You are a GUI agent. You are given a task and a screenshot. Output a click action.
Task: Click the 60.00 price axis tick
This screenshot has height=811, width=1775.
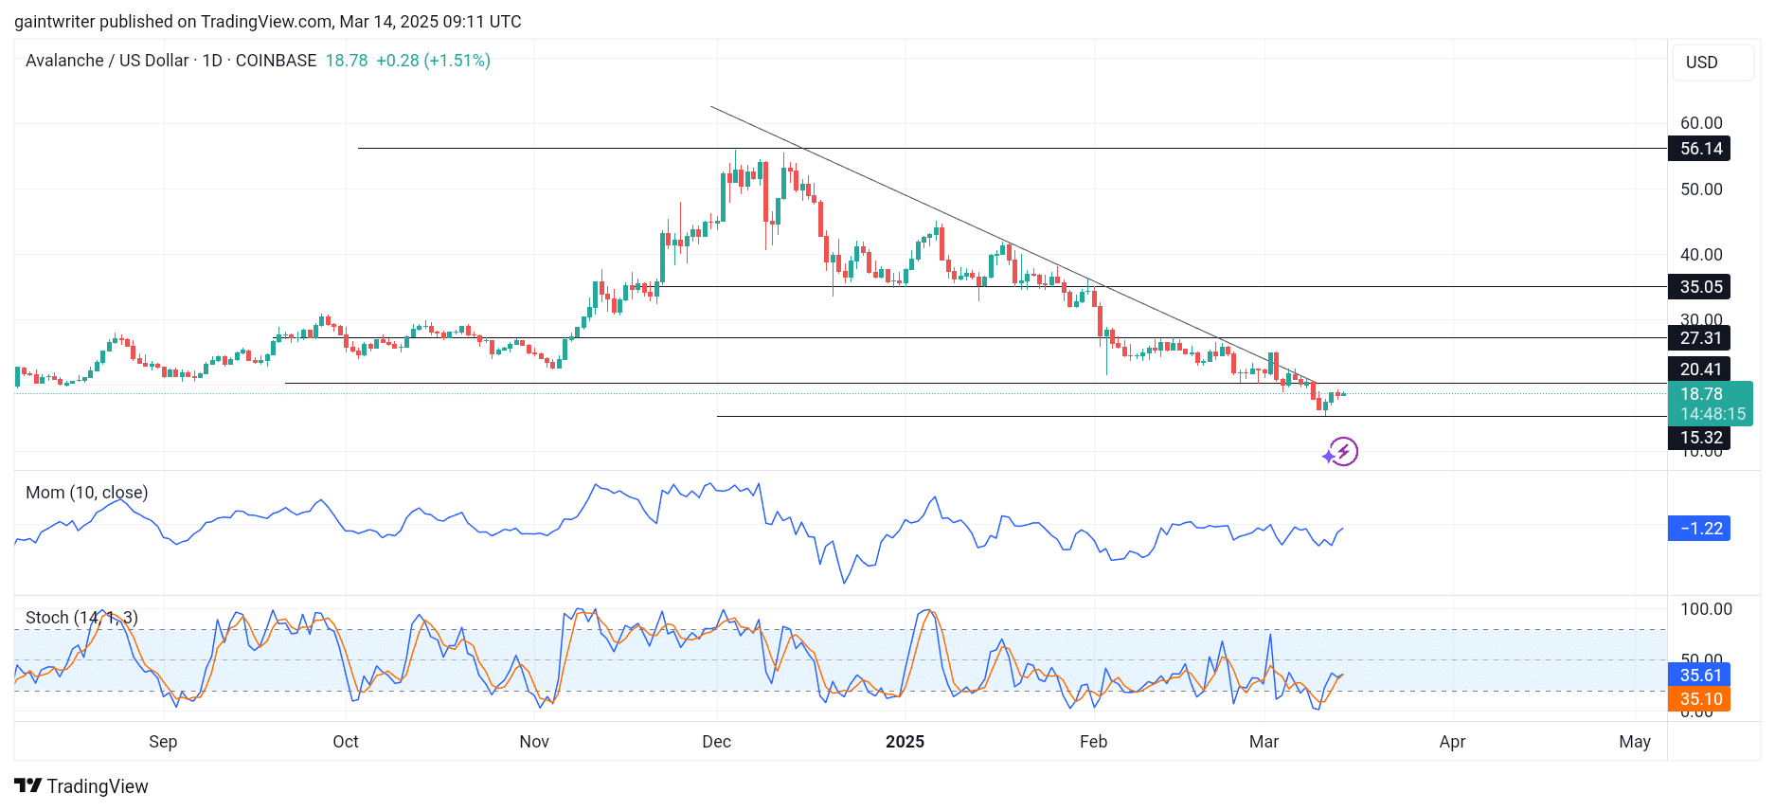[1702, 123]
